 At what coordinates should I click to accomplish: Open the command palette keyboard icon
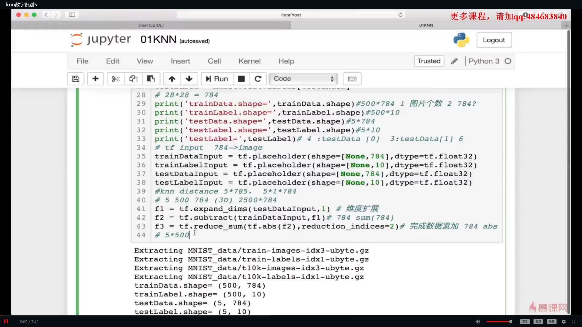click(352, 79)
